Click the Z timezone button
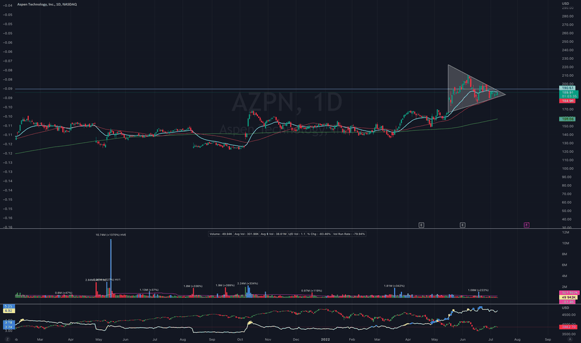Image resolution: width=581 pixels, height=343 pixels. click(x=7, y=339)
